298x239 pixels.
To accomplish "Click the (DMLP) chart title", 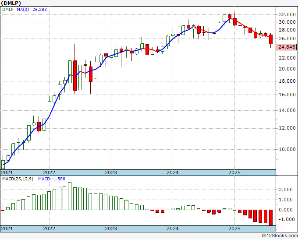I will [11, 3].
